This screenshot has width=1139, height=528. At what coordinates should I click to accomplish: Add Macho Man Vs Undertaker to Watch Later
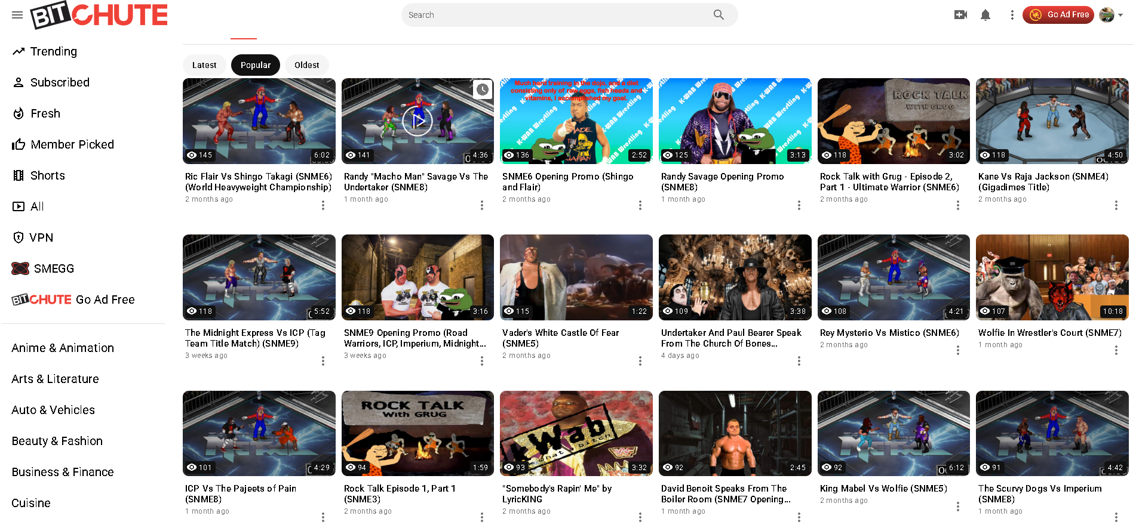(x=483, y=89)
